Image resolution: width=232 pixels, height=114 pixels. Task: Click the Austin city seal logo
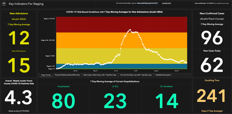coord(4,4)
